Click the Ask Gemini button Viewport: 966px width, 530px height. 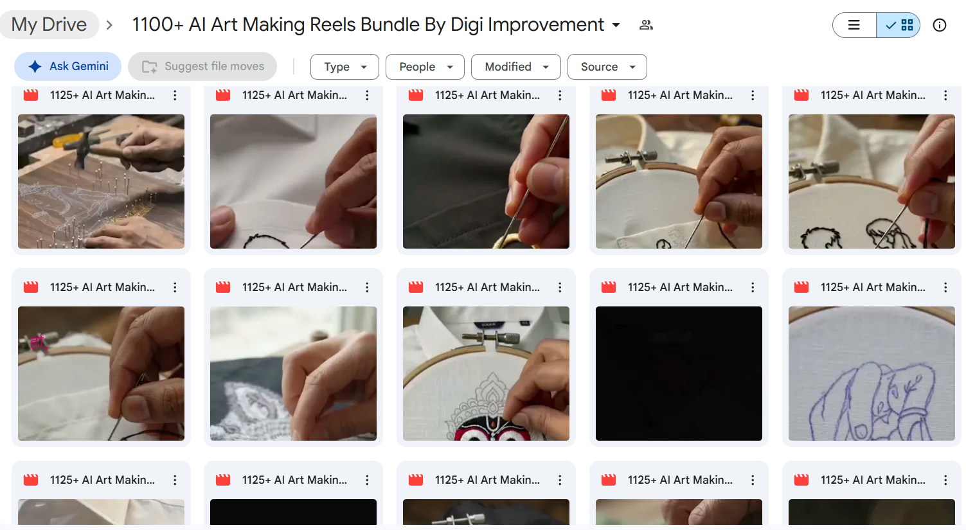point(67,66)
